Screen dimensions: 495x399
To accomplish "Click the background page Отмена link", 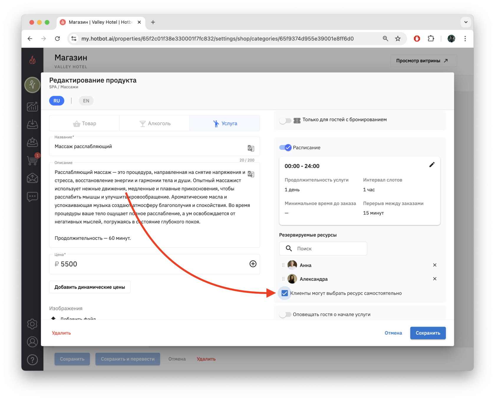I will (177, 359).
